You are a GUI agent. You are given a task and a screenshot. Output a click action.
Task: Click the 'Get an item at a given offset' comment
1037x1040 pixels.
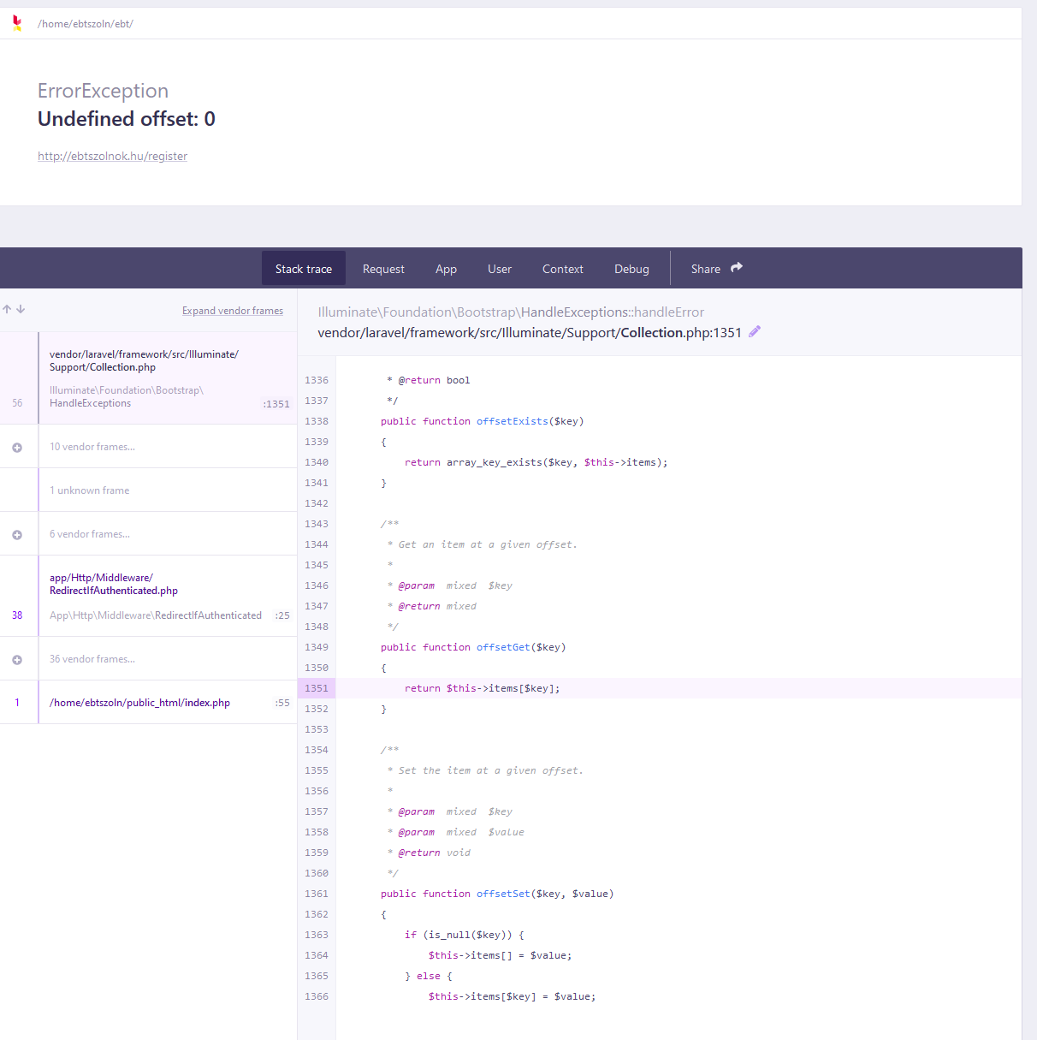point(488,544)
